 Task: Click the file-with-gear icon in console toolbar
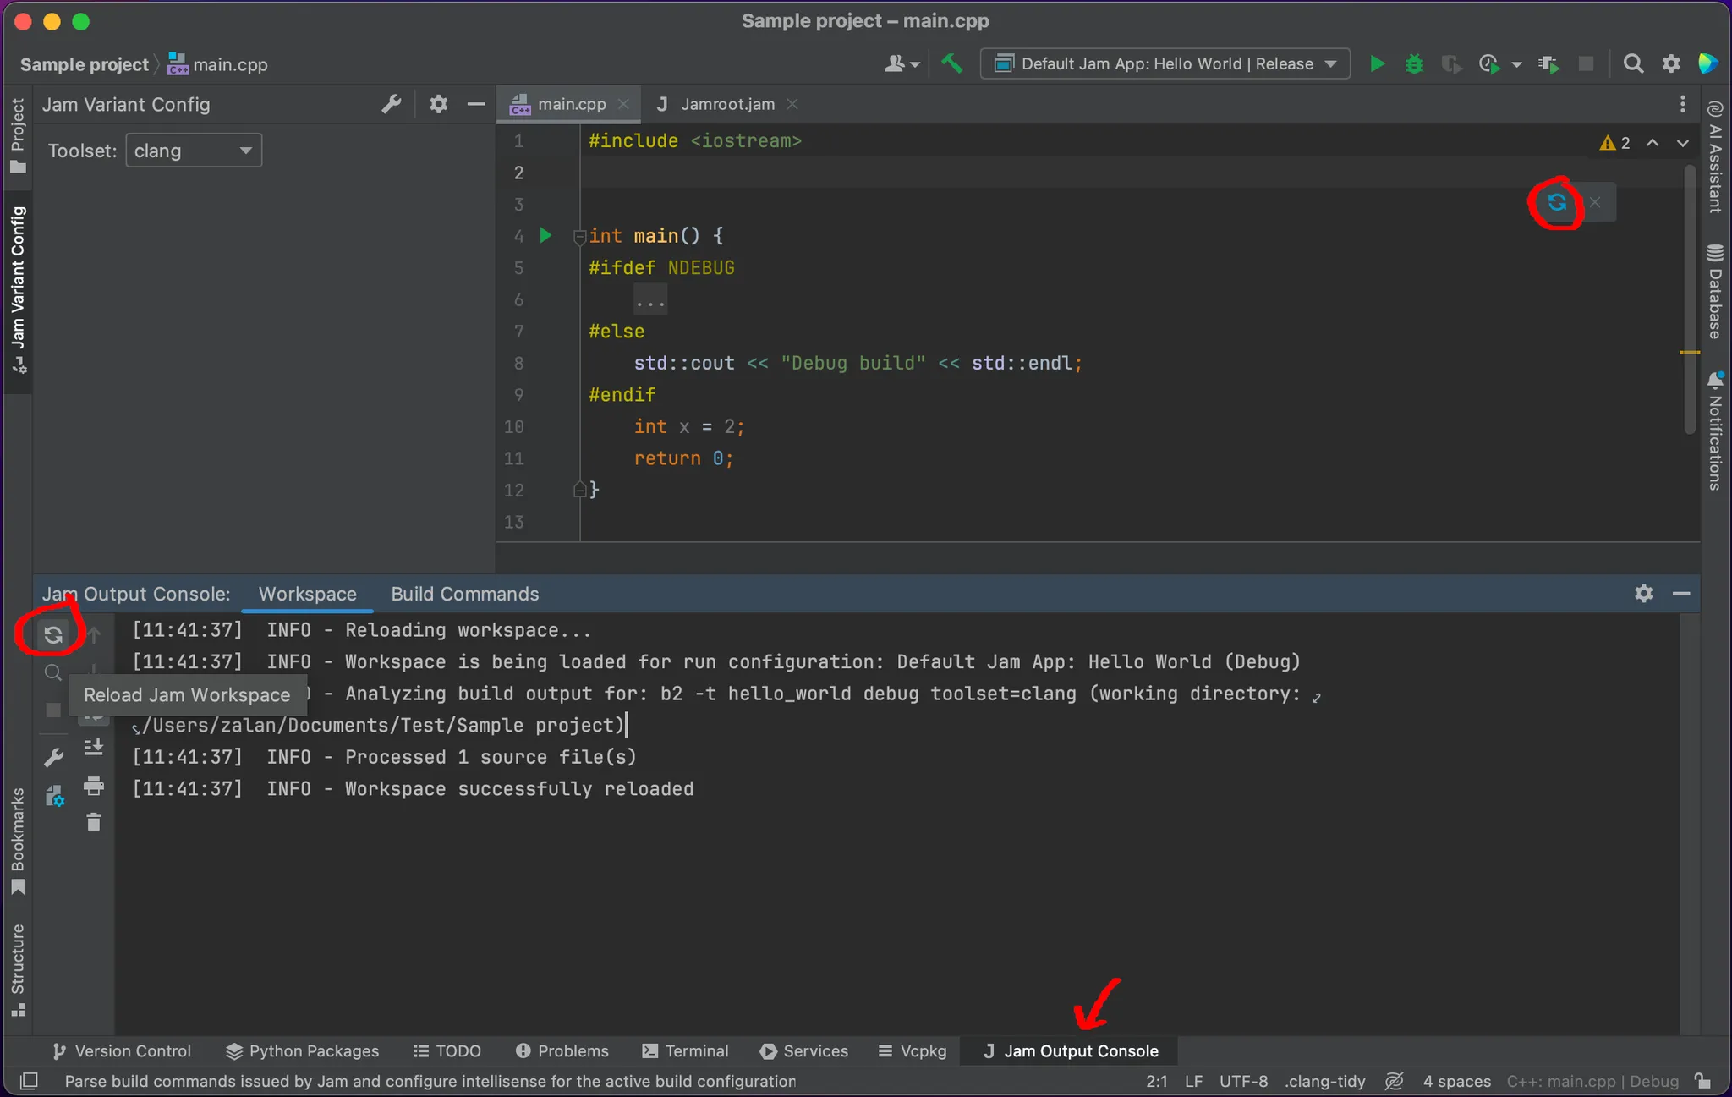[54, 796]
